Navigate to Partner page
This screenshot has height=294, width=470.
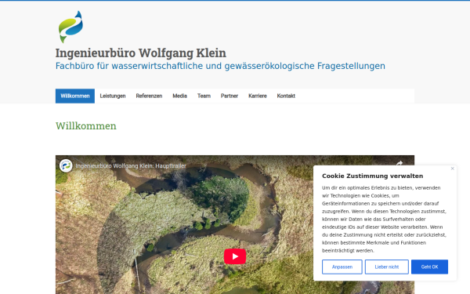(x=230, y=96)
